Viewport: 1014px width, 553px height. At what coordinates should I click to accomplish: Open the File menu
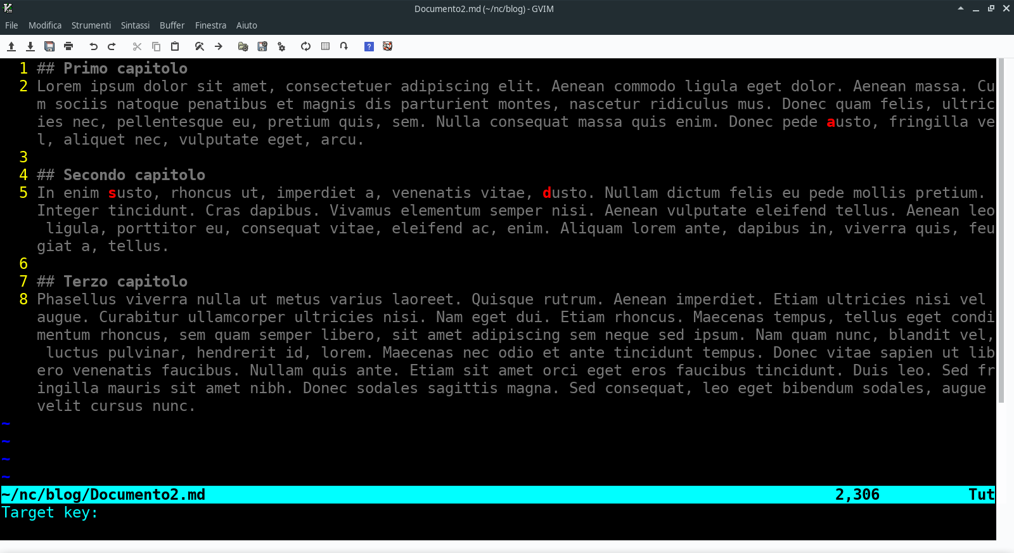coord(11,25)
